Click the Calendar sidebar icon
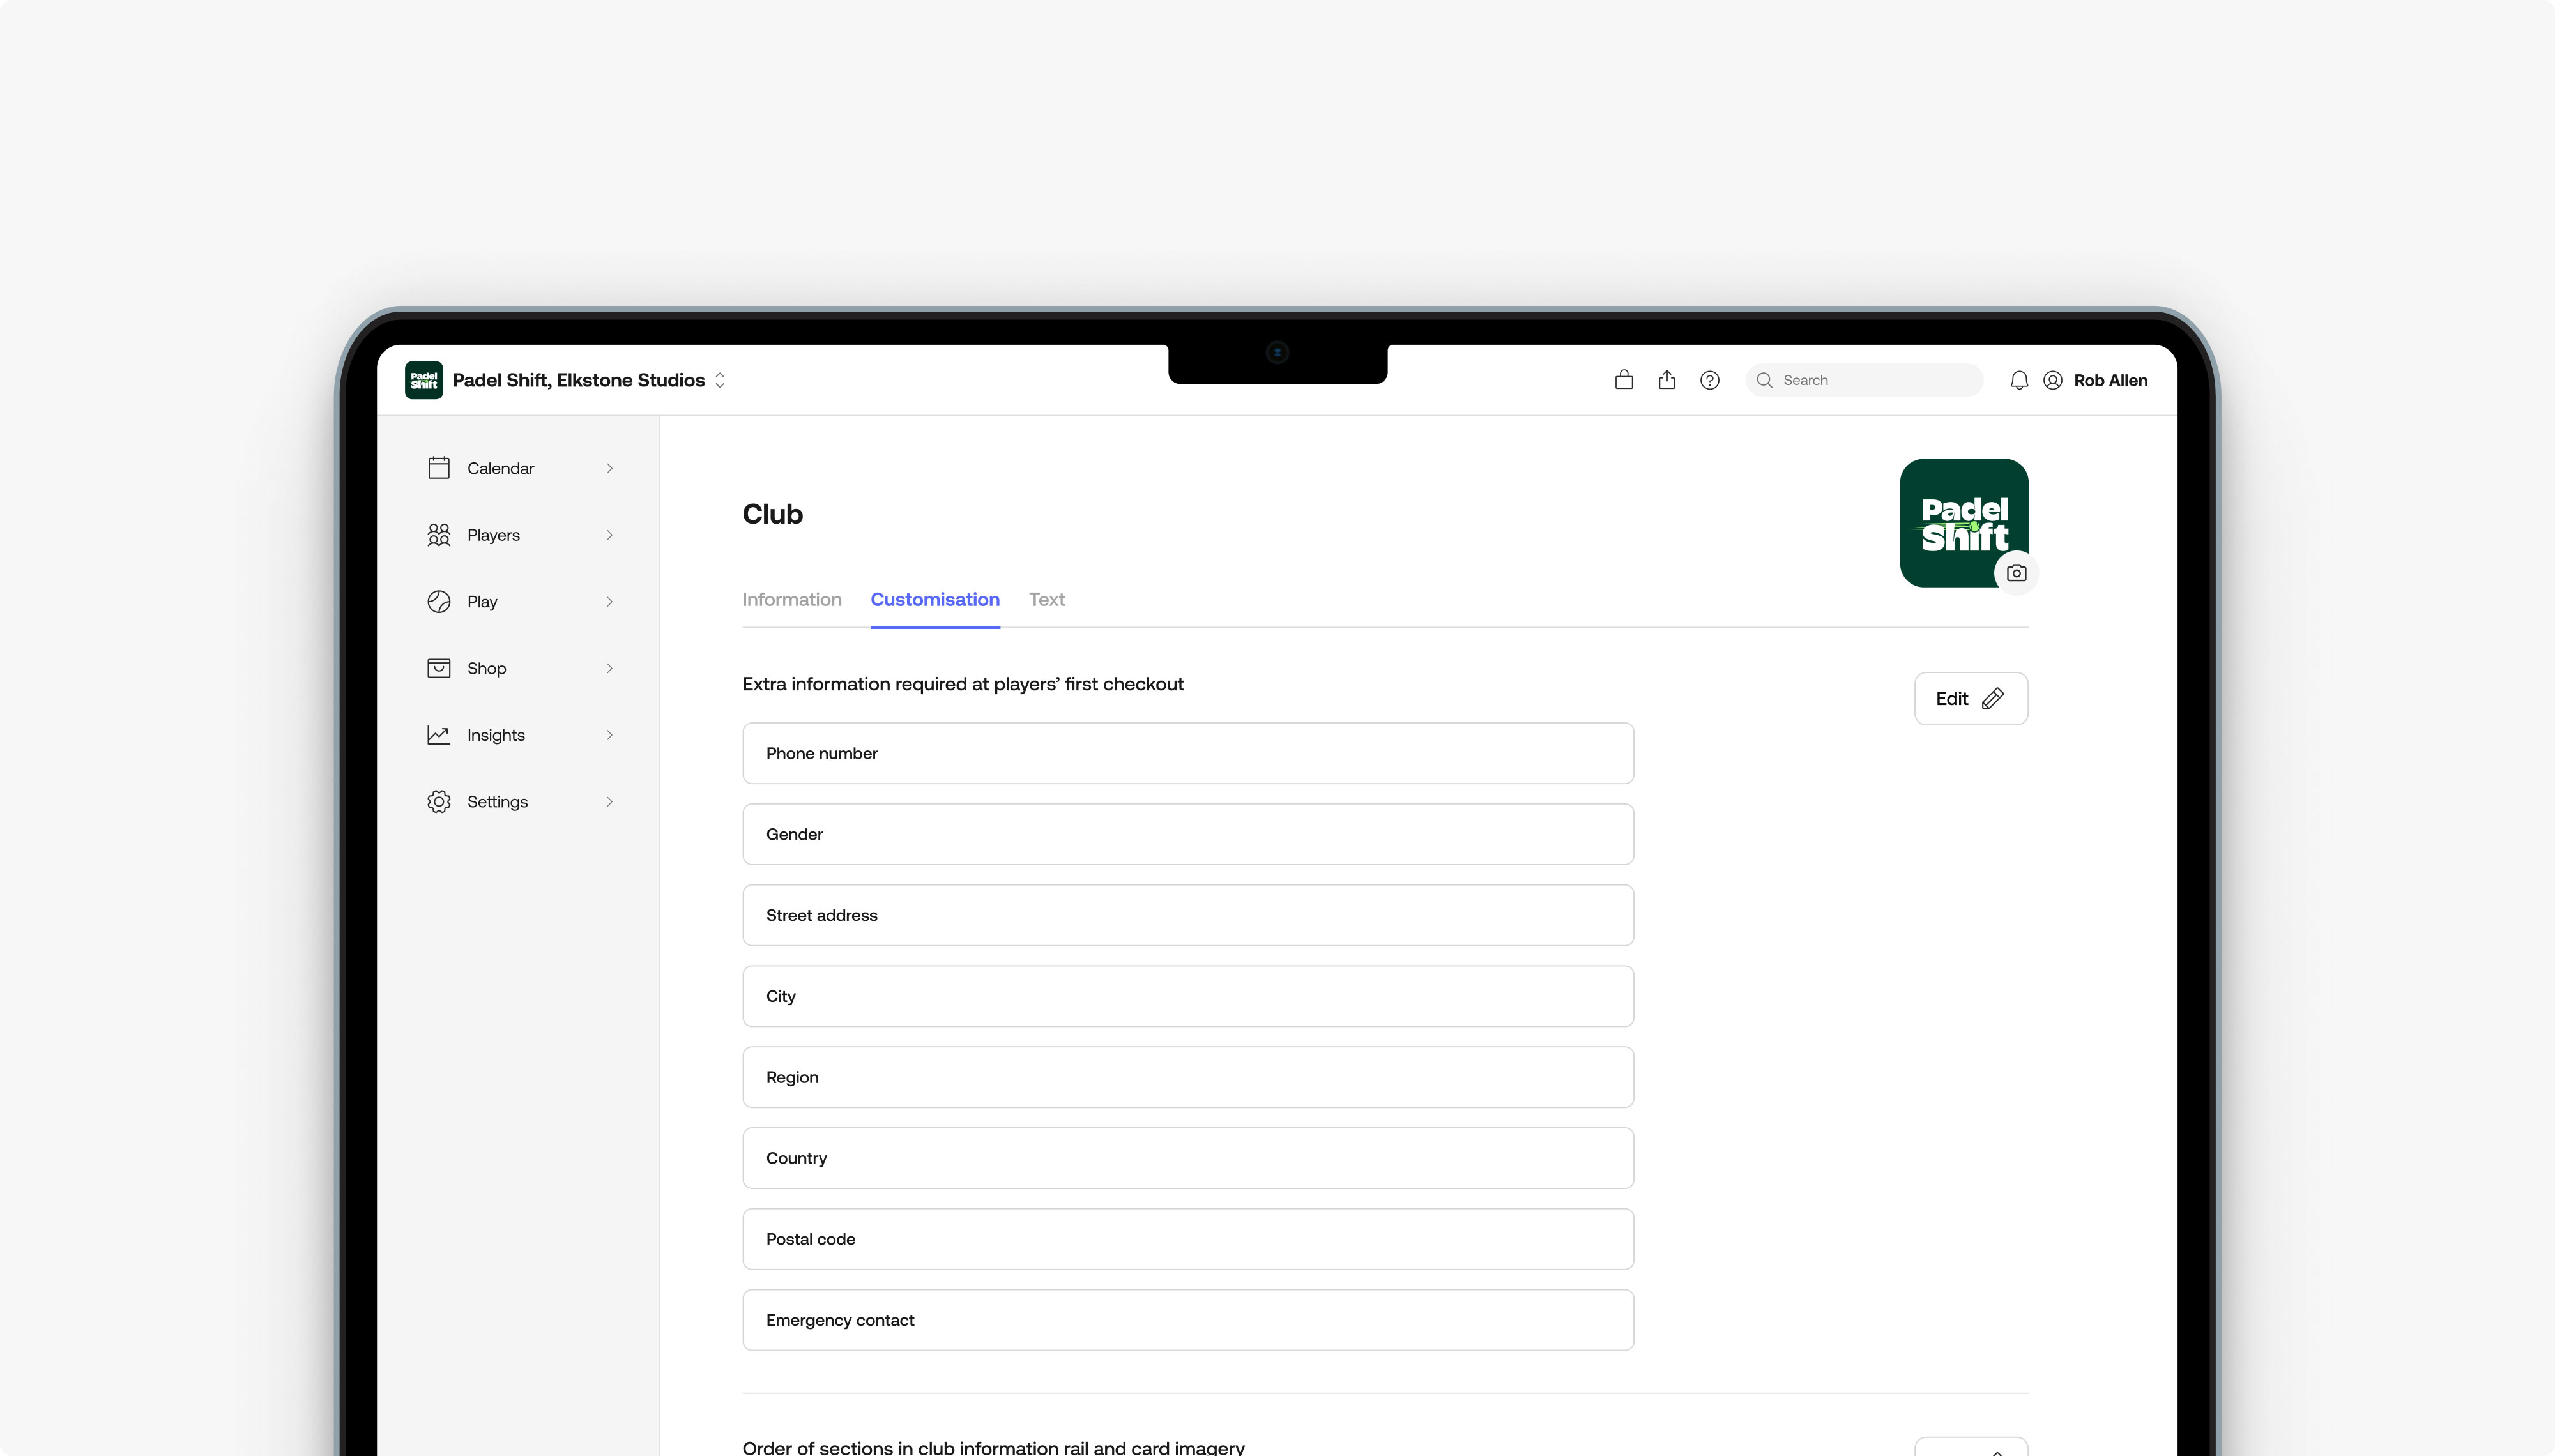2555x1456 pixels. tap(438, 468)
